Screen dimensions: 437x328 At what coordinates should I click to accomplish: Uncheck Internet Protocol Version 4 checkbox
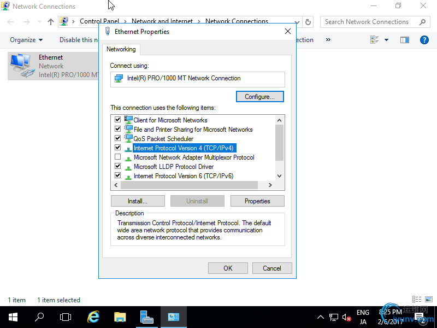pos(117,148)
